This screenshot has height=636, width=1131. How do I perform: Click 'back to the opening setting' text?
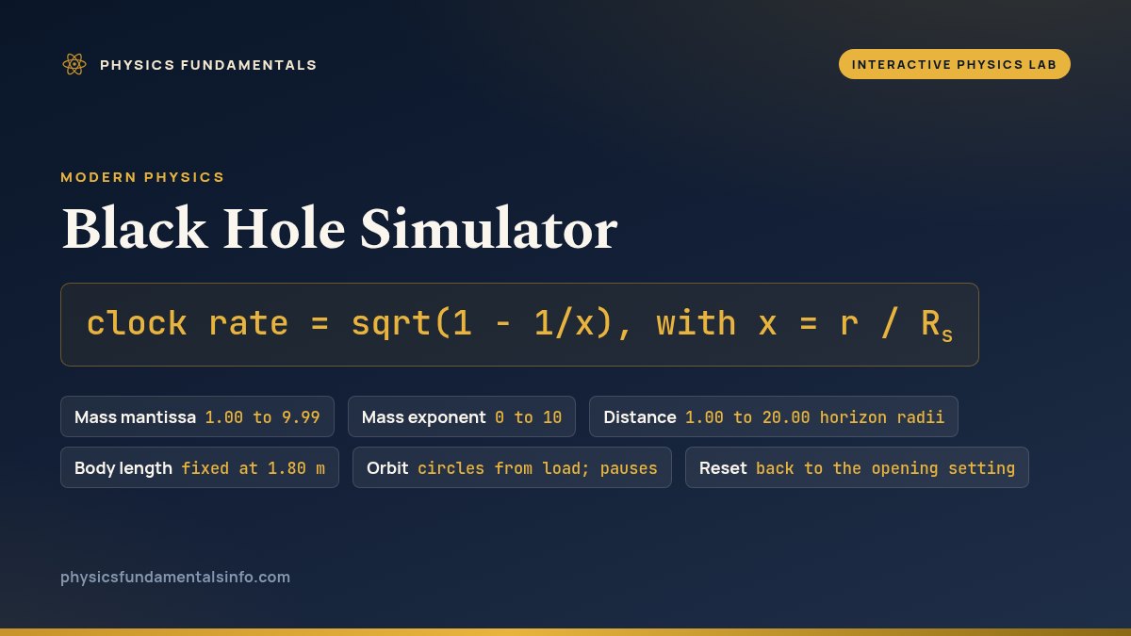885,468
